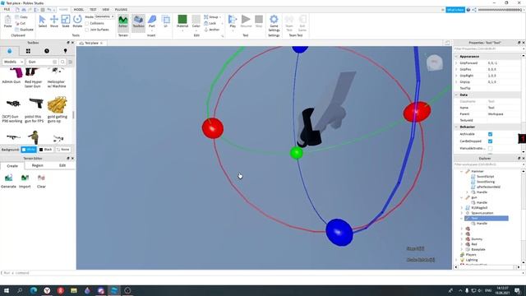
Task: Open the Region tab in Terrain Editor
Action: pyautogui.click(x=37, y=165)
